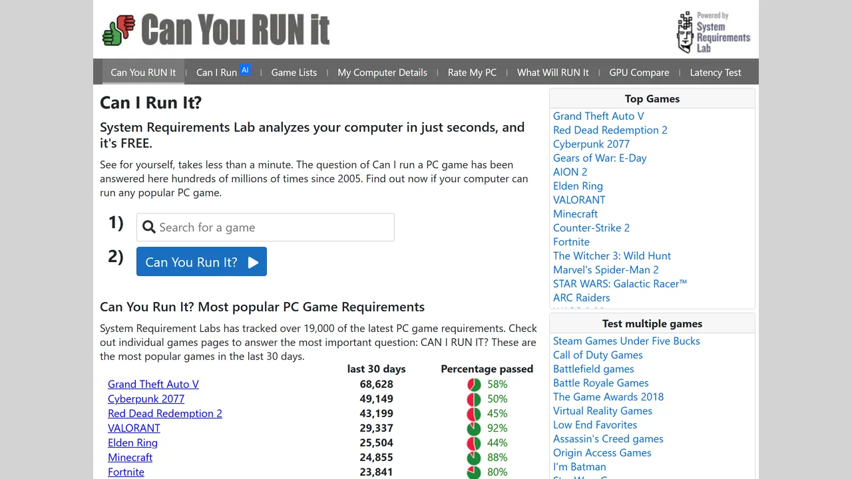Click pie chart icon for Cyberpunk 2077 row
This screenshot has width=852, height=479.
[x=474, y=399]
